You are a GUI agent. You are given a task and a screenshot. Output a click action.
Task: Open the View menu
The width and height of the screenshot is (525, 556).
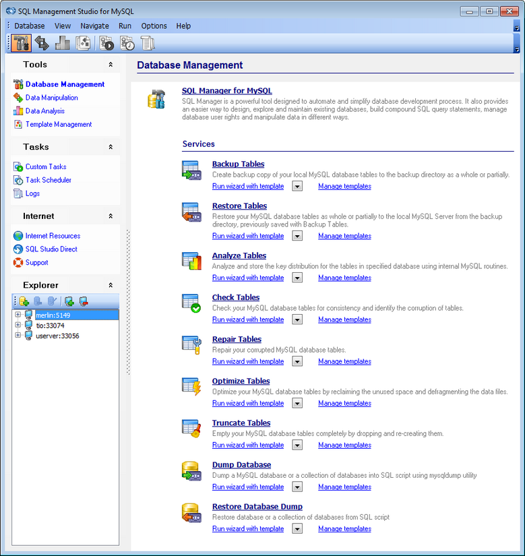click(x=63, y=26)
